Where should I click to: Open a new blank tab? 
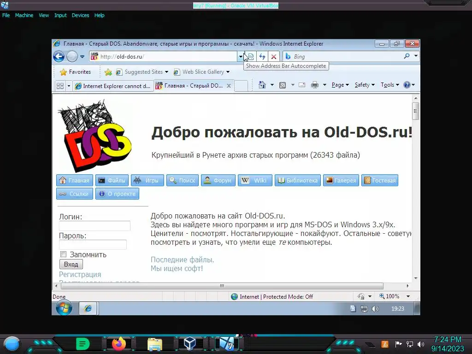click(241, 86)
